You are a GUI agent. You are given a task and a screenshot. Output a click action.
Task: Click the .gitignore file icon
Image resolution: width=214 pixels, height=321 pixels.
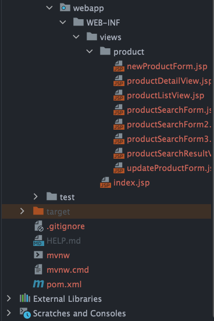tap(39, 226)
